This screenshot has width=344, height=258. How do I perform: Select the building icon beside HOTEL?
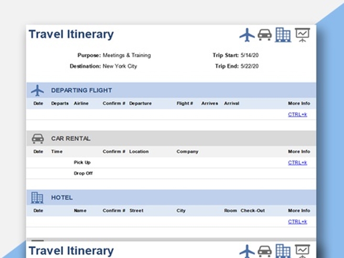click(37, 197)
